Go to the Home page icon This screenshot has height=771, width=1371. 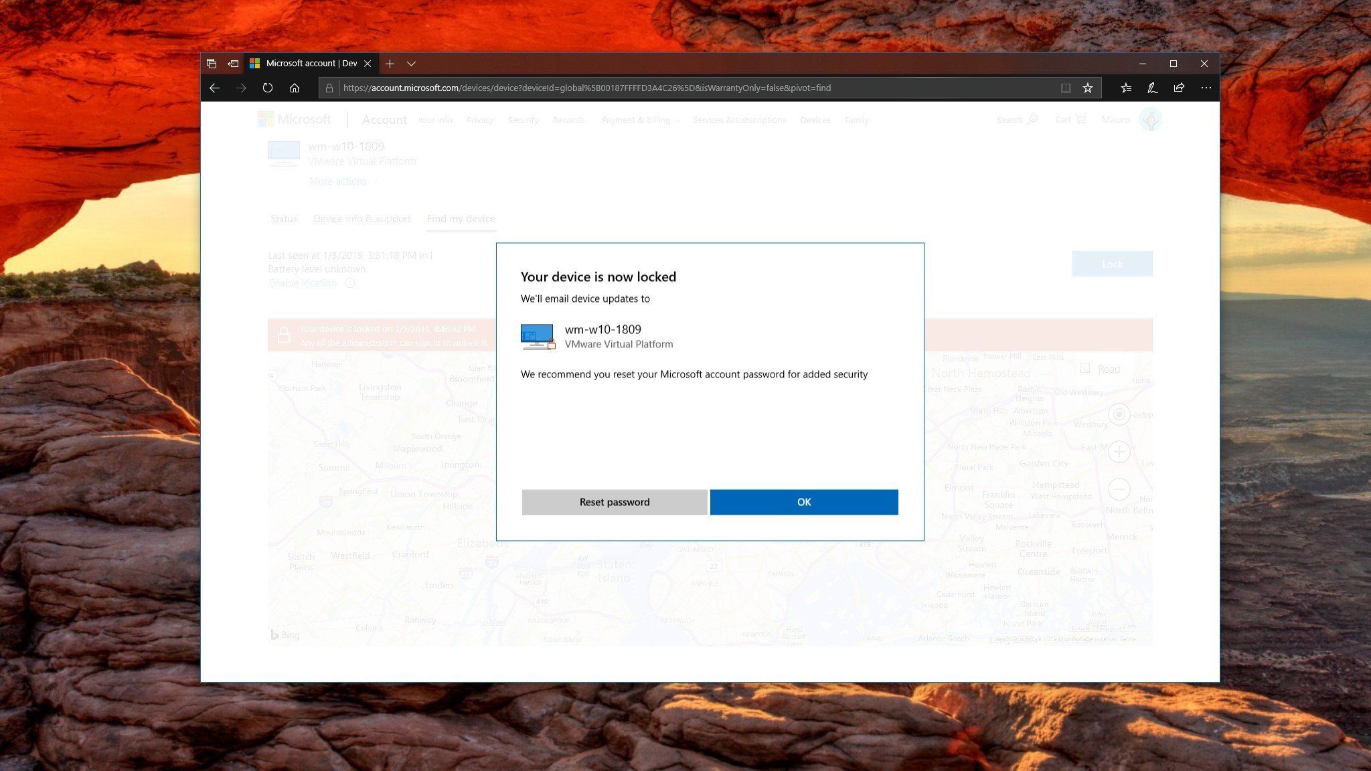pyautogui.click(x=295, y=88)
